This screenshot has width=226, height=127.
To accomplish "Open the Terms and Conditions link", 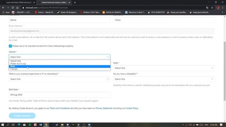I will [60, 108].
